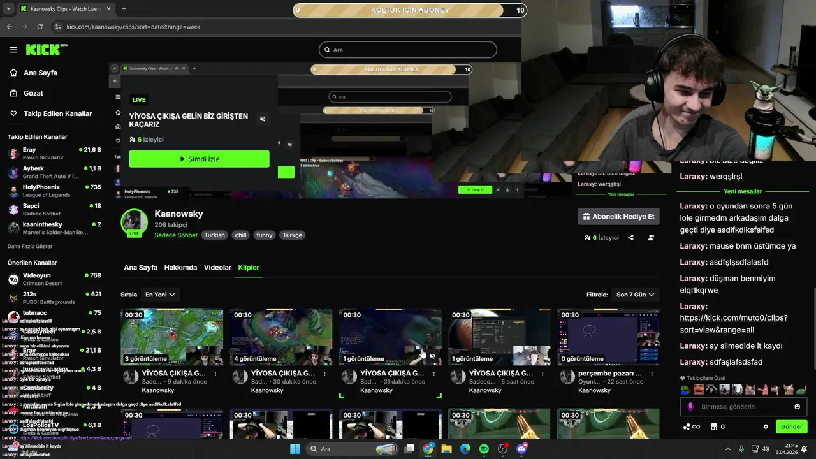Open Takip Edilen Kanallar in sidebar
Screen dimensions: 816x459
(57, 113)
